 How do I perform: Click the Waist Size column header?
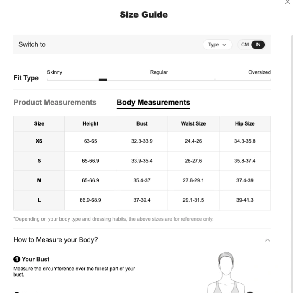click(x=193, y=123)
